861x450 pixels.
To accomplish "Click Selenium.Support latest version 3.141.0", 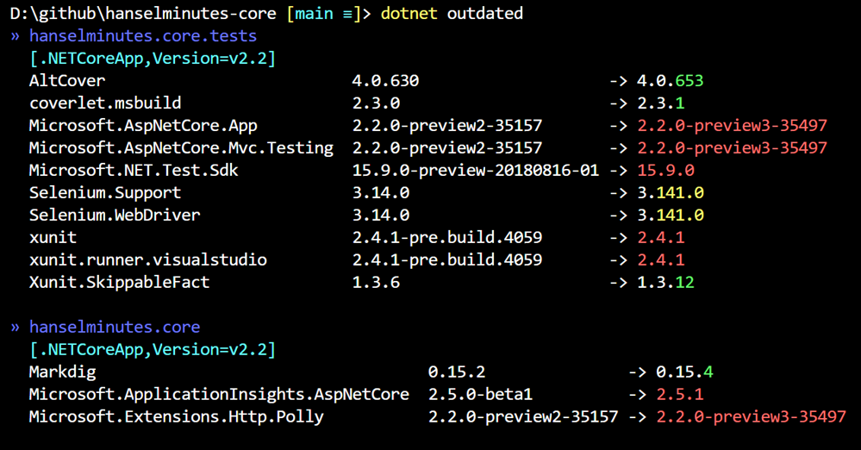I will coord(670,193).
